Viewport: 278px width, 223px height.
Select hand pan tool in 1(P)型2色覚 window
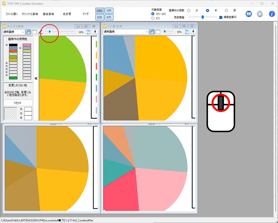(x=152, y=32)
